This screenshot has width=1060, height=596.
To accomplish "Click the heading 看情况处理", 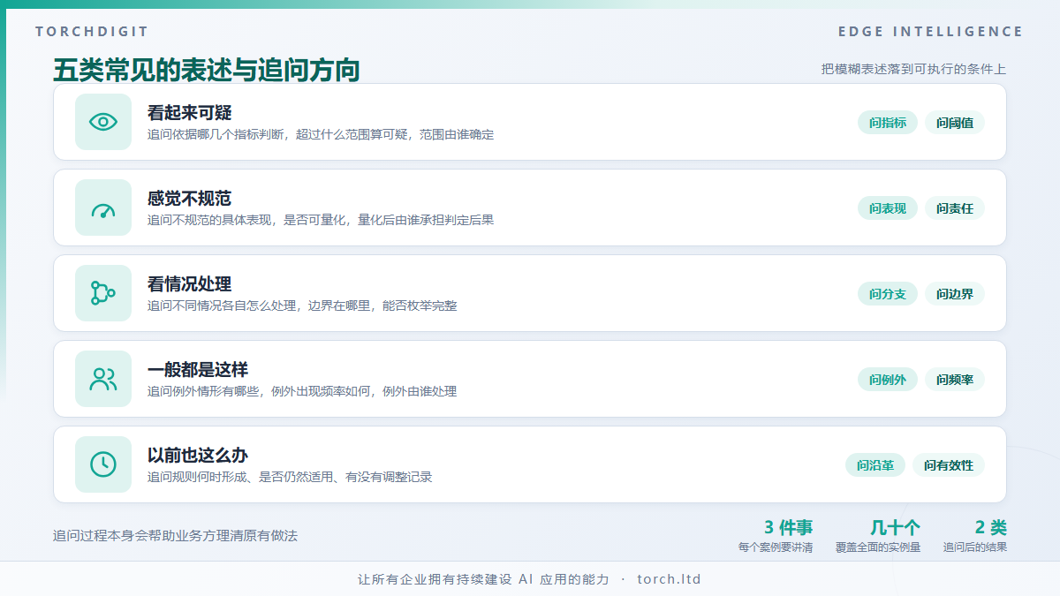I will coord(189,283).
